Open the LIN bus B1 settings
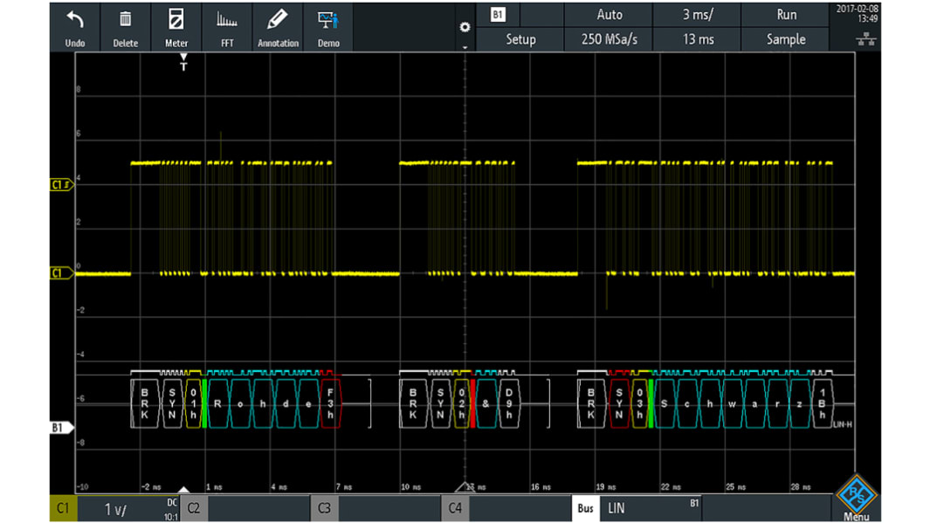The image size is (930, 523). click(x=651, y=508)
